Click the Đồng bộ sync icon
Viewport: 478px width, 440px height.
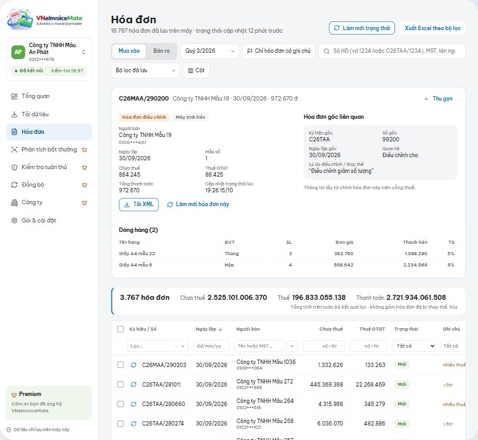point(14,185)
